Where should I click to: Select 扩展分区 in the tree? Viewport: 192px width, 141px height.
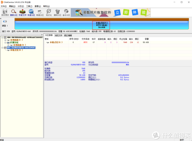coord(14,42)
